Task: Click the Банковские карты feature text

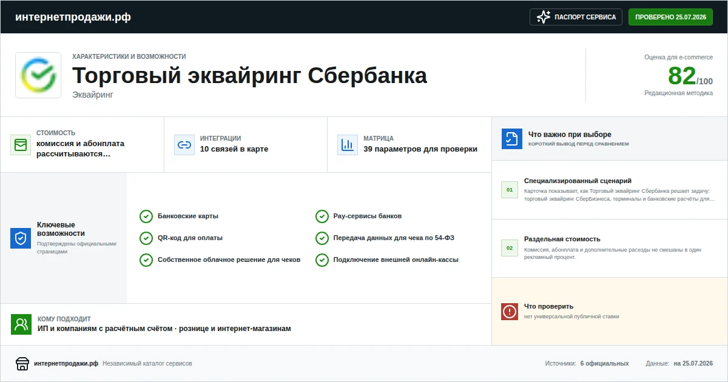Action: click(188, 216)
